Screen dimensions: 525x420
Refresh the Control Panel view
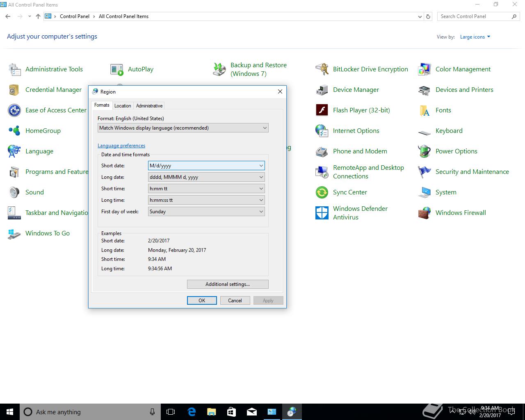click(x=428, y=17)
